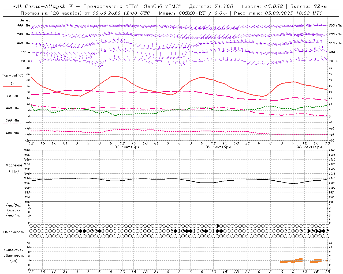Click the Ветер panel label
Viewport: 343px width, 274px height.
click(25, 20)
